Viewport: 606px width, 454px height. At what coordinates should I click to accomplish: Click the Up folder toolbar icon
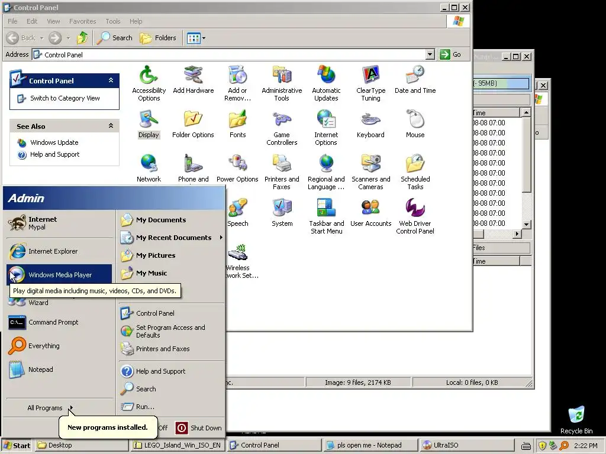pos(82,38)
